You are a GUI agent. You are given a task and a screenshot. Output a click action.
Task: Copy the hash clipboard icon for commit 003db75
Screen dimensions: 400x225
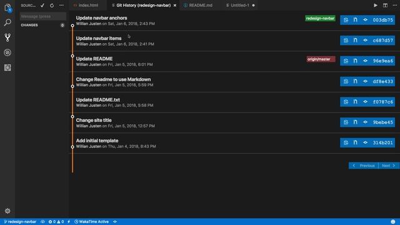pyautogui.click(x=346, y=20)
